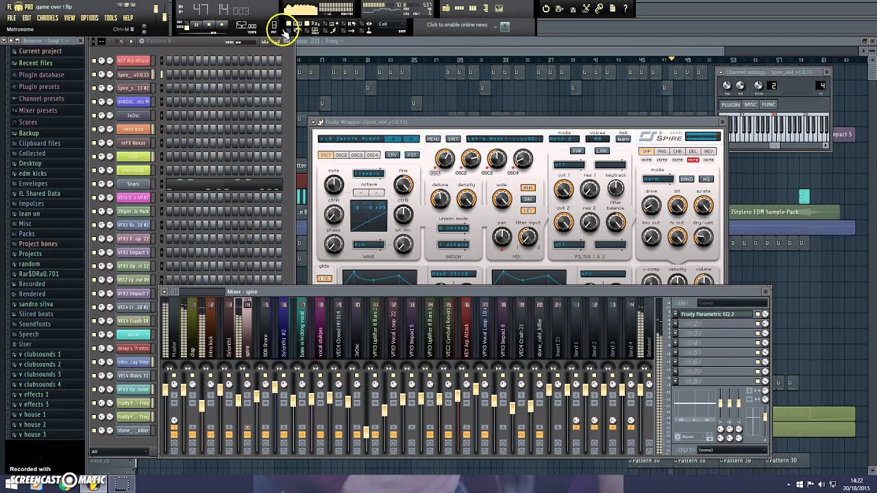
Task: Toggle the LINK filter button
Action: 602,151
